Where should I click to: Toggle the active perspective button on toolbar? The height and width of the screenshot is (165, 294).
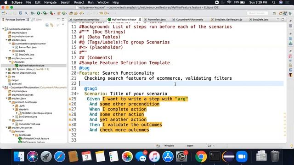[285, 13]
